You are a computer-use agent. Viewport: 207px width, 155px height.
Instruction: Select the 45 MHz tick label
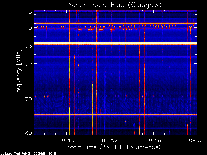28,12
